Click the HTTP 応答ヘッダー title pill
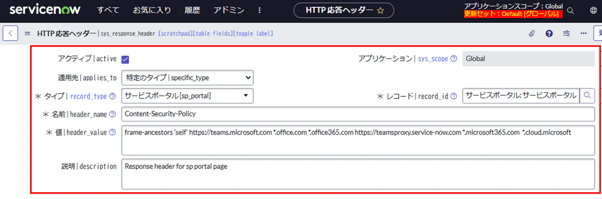 pos(344,10)
